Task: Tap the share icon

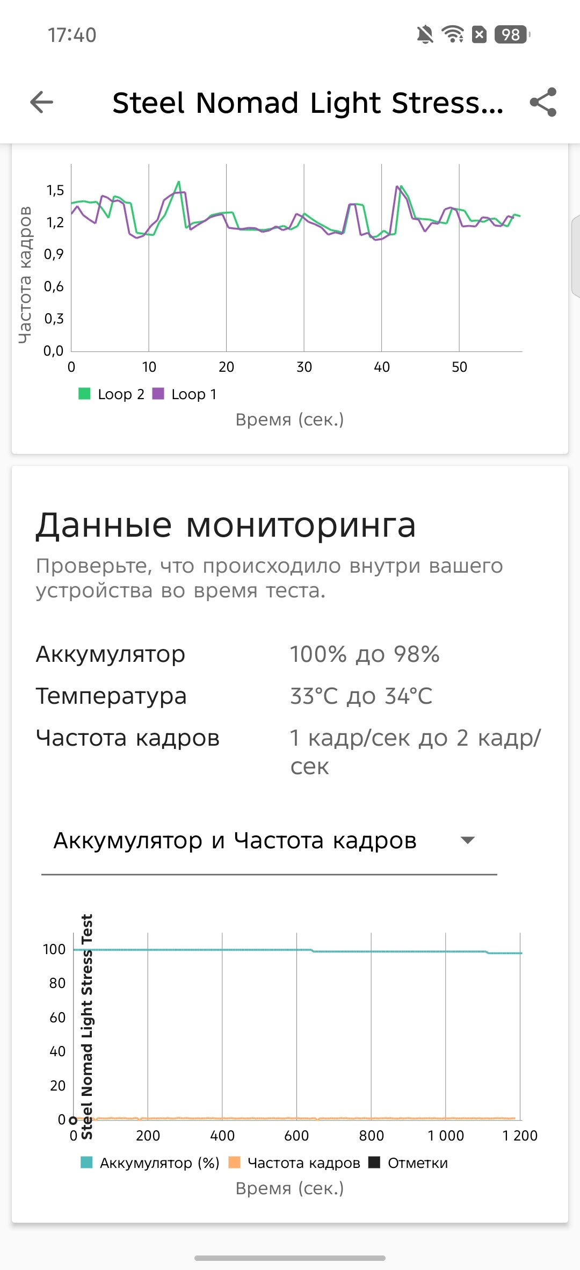Action: point(543,102)
